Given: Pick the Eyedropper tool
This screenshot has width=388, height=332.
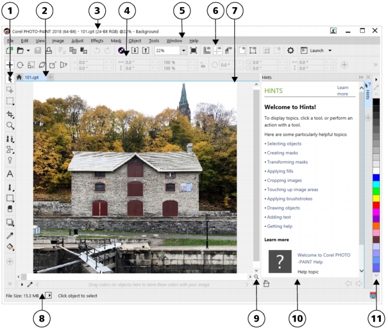Looking at the screenshot, I should coord(10,236).
